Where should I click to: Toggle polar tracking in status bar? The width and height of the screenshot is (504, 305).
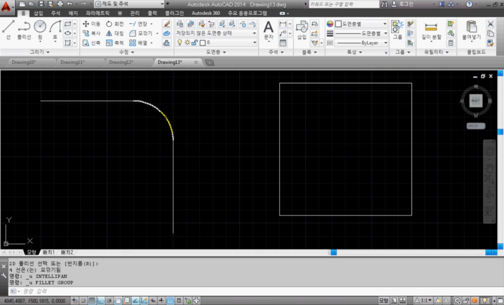[x=109, y=301]
